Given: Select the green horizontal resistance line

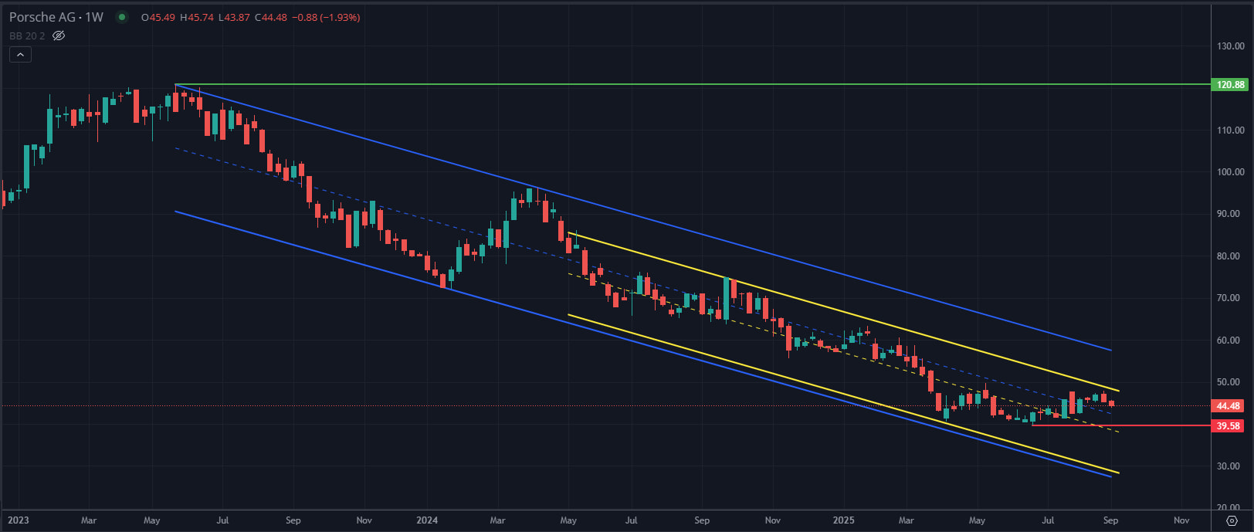Looking at the screenshot, I should tap(695, 84).
